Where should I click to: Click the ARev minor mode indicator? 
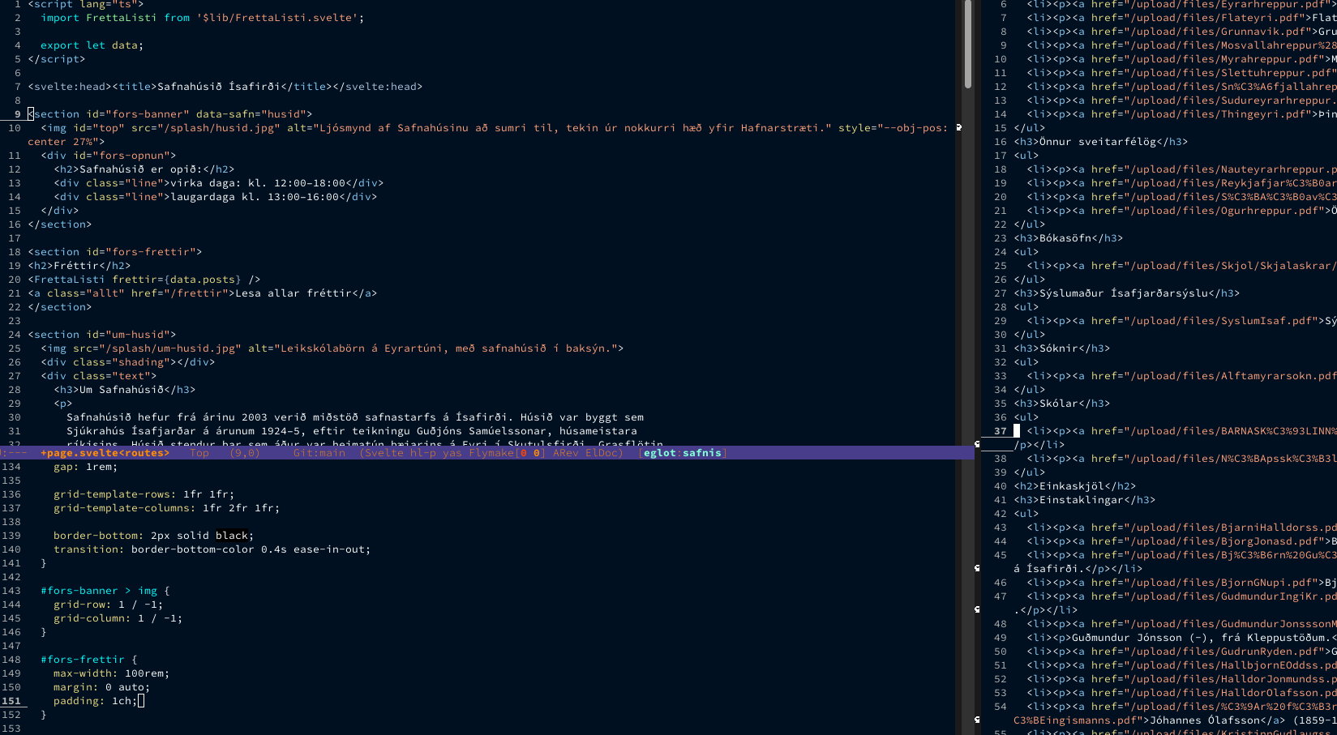(x=566, y=453)
